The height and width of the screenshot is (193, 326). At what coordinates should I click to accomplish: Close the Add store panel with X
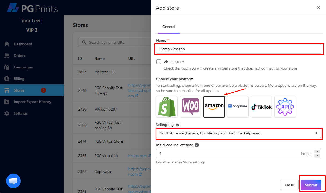click(319, 8)
